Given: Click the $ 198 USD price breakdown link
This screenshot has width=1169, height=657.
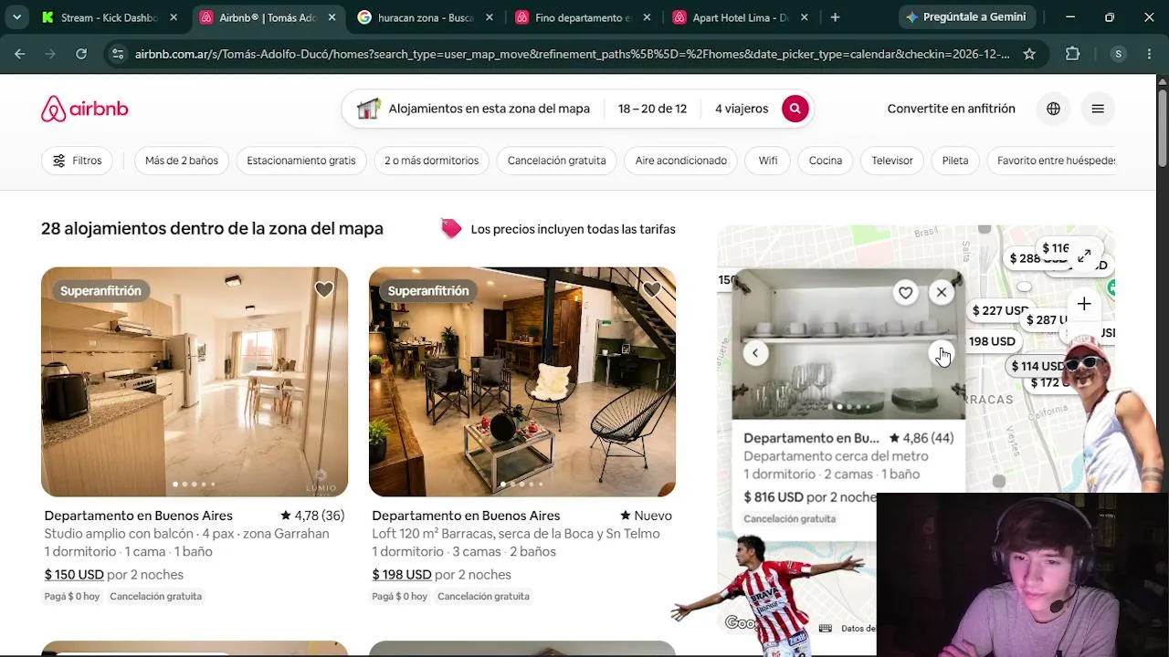Looking at the screenshot, I should tap(402, 574).
